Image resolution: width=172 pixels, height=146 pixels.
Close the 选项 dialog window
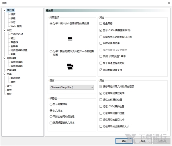click(169, 3)
